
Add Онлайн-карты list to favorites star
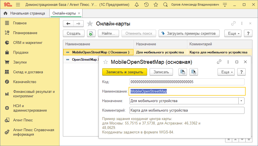(x=90, y=23)
